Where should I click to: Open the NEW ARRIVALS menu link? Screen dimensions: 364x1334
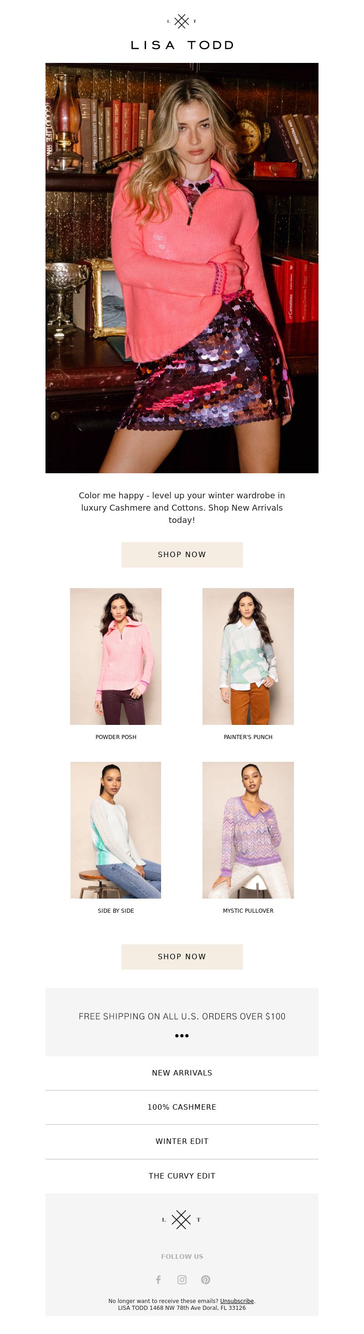coord(182,1073)
